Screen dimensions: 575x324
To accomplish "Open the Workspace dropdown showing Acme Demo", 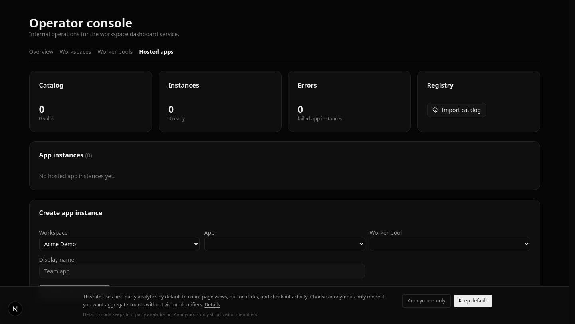I will [119, 244].
